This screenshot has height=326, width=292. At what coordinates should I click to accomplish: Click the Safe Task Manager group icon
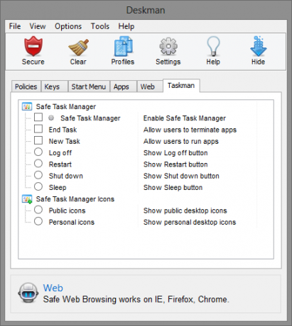[27, 106]
